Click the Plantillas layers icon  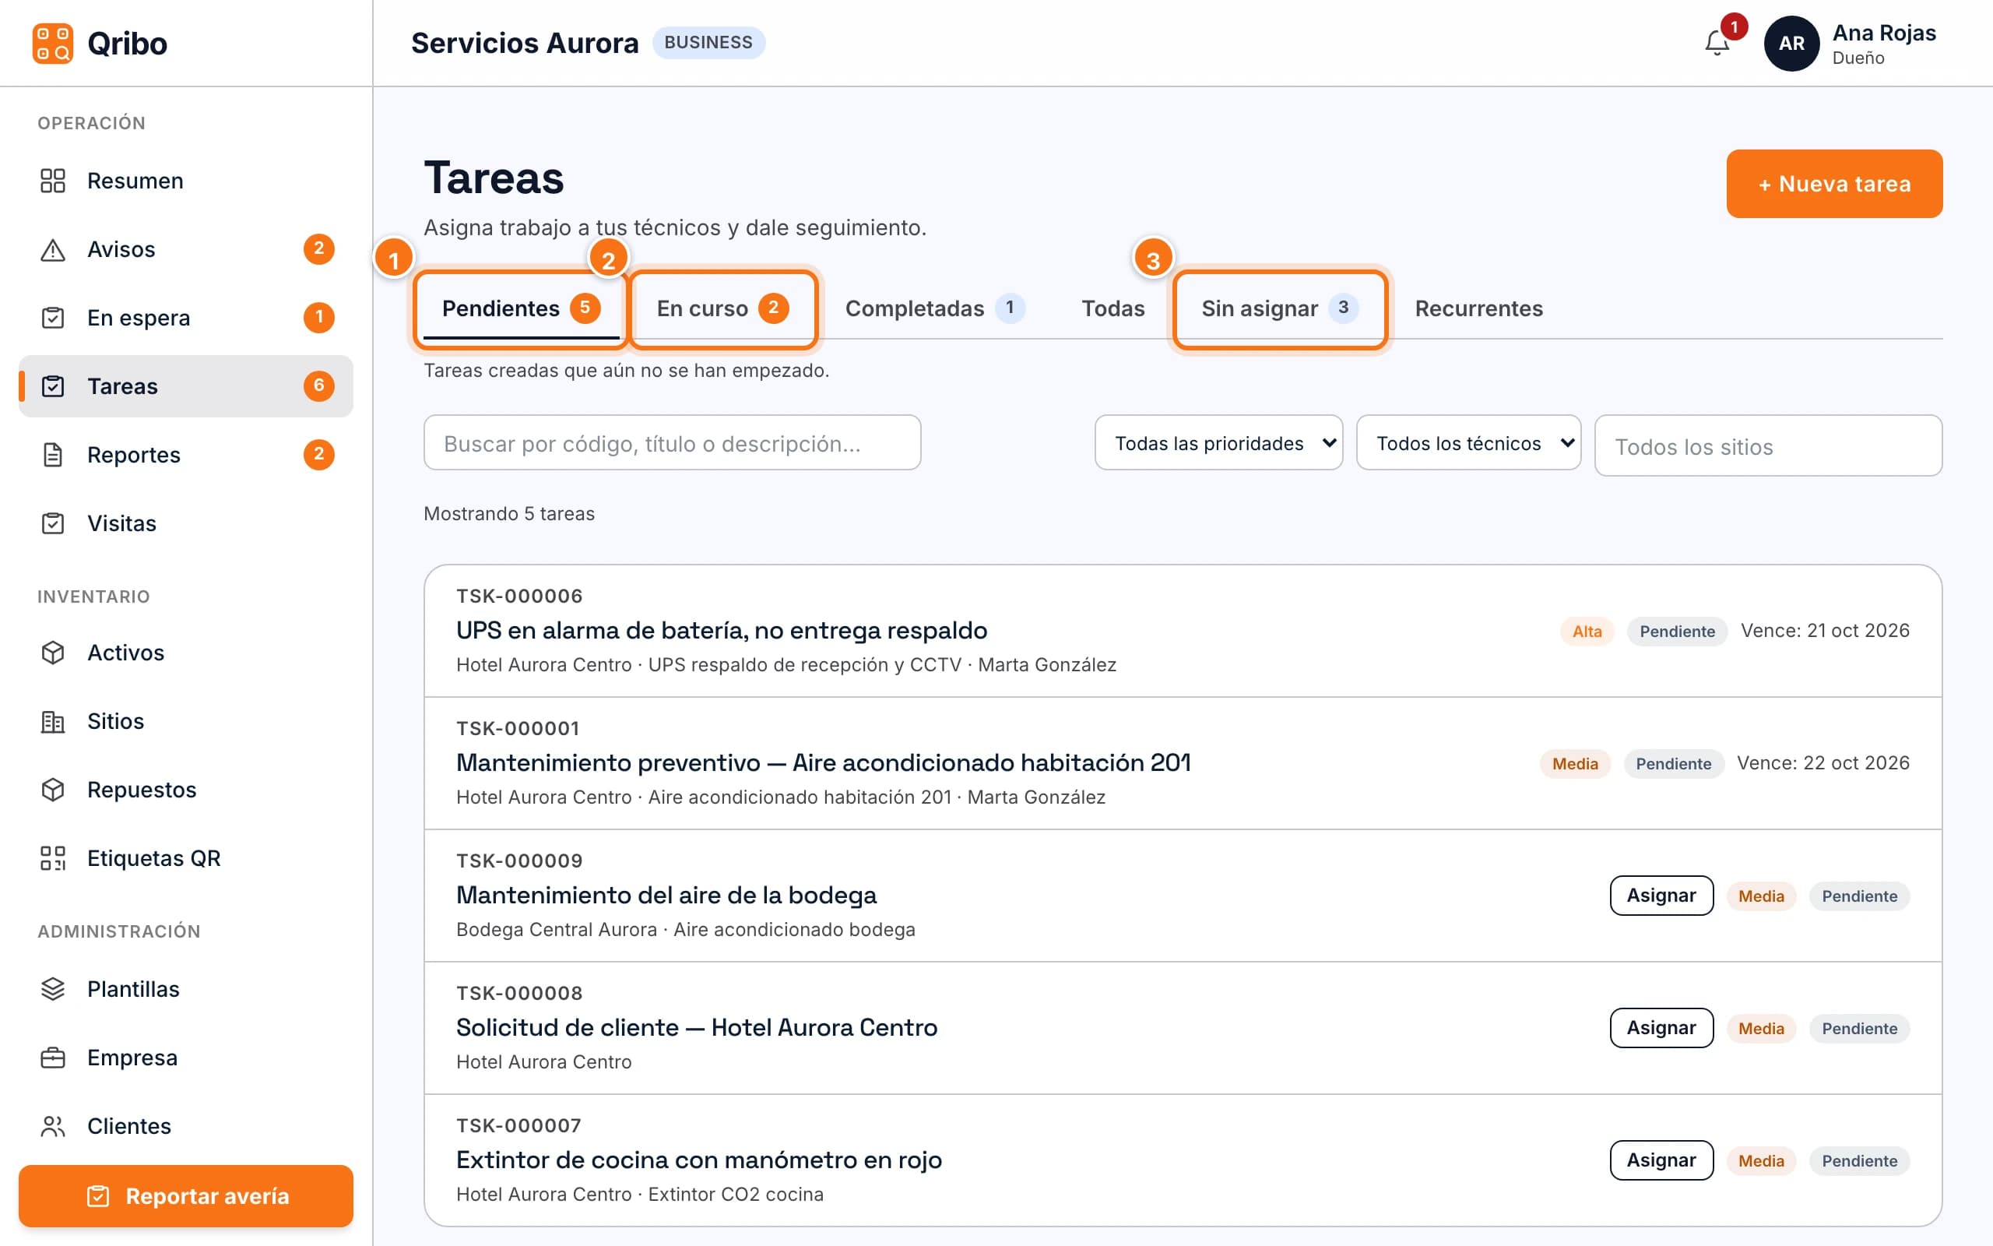[53, 988]
